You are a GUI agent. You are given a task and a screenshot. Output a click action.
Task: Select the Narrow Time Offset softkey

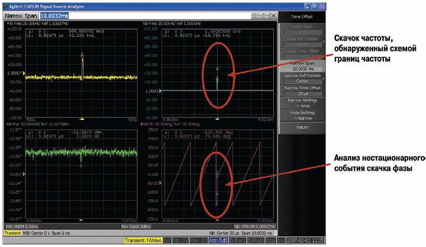click(302, 90)
